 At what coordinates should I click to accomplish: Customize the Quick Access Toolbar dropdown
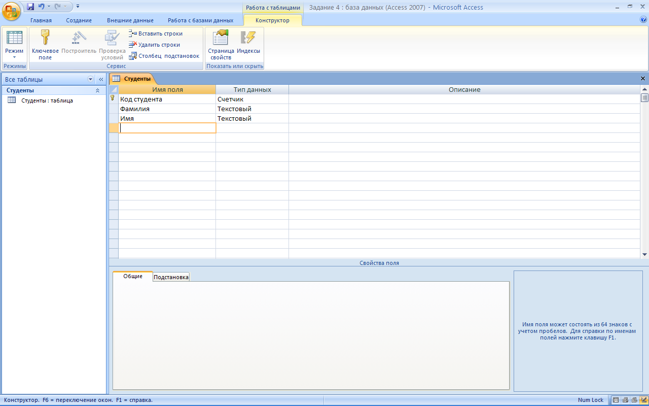pyautogui.click(x=78, y=7)
